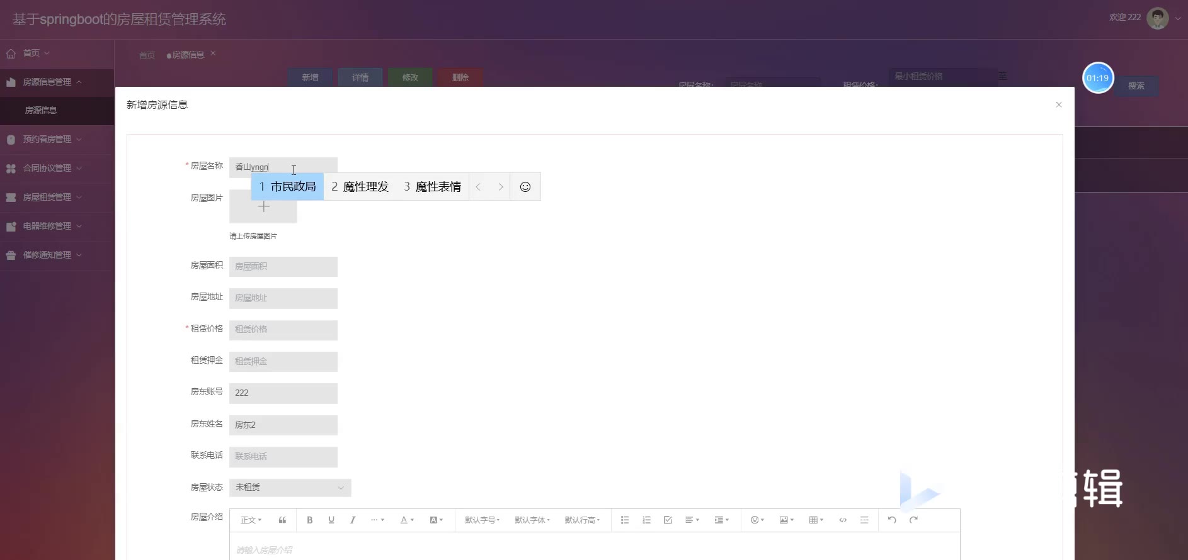This screenshot has height=560, width=1188.
Task: Insert a todo checklist in the editor
Action: pos(668,520)
